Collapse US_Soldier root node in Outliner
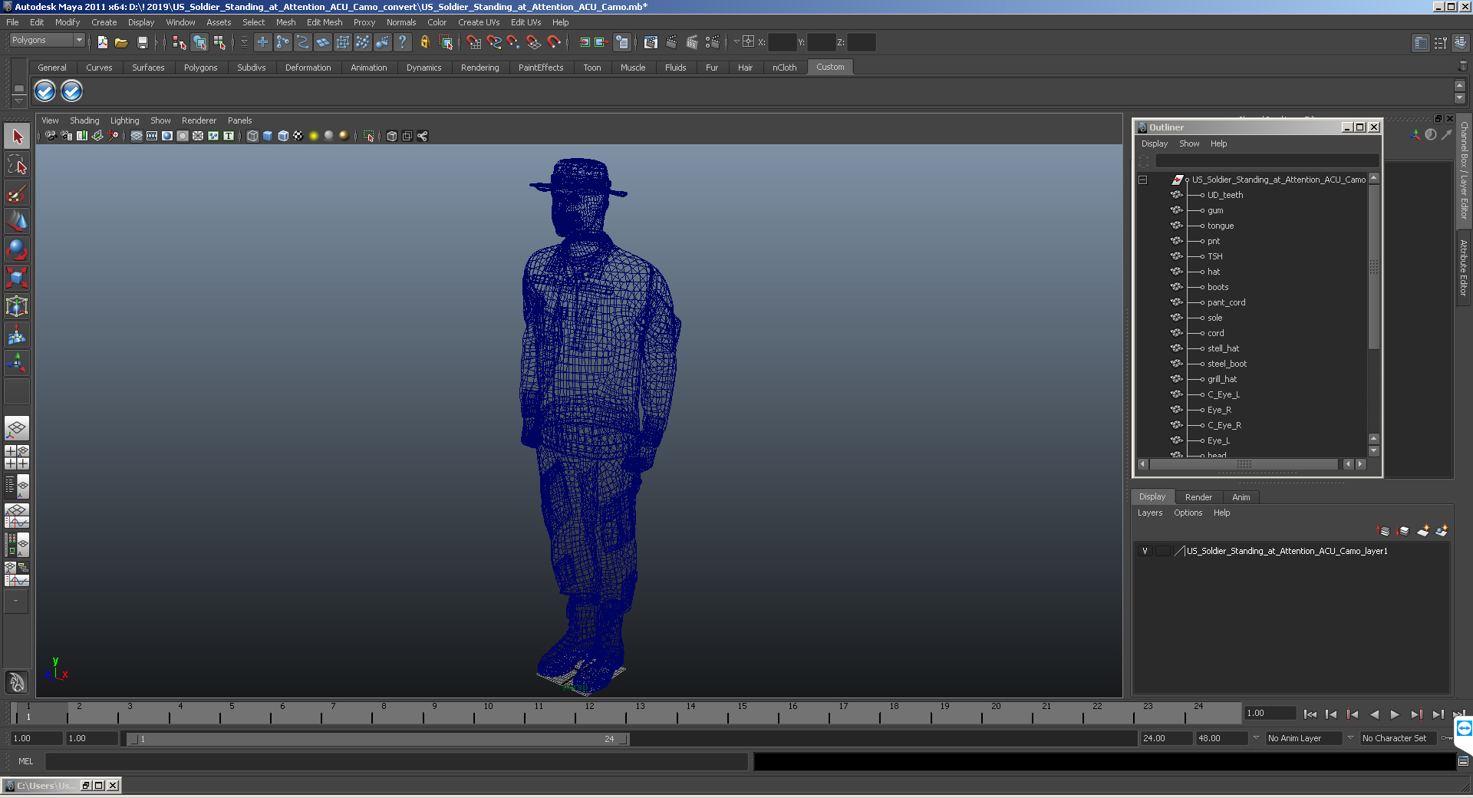This screenshot has width=1473, height=798. (1142, 180)
